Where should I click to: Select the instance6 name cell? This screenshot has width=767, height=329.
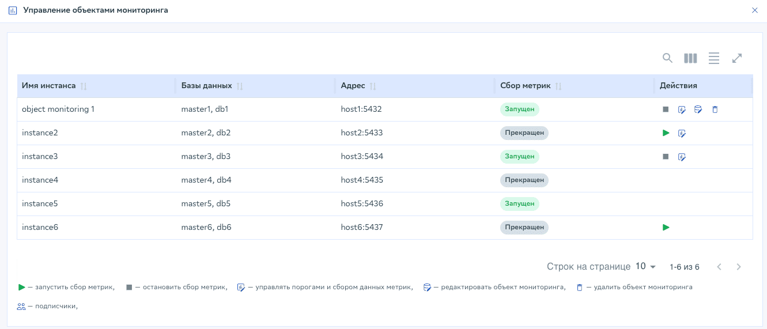tap(40, 227)
